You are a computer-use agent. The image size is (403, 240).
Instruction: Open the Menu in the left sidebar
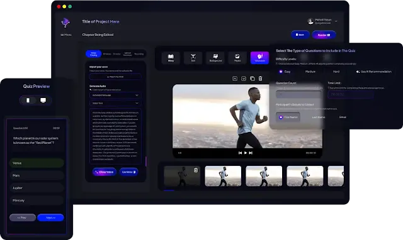coord(66,35)
